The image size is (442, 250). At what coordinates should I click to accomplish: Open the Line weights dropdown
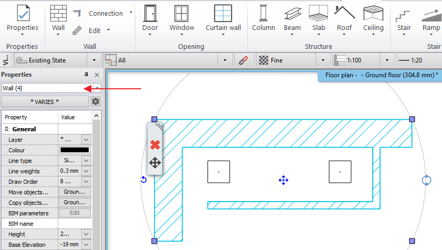point(86,171)
